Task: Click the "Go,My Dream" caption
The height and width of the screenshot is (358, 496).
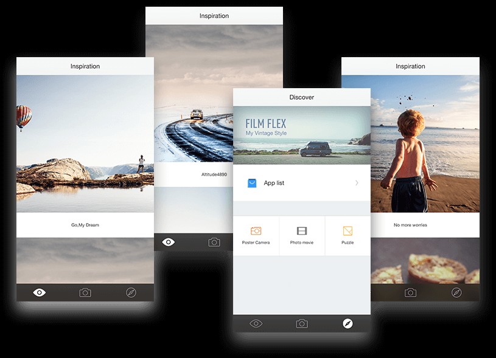Action: (x=85, y=225)
